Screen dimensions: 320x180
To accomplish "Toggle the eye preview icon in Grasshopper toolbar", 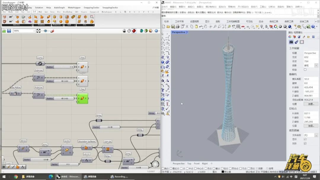I will 45,31.
